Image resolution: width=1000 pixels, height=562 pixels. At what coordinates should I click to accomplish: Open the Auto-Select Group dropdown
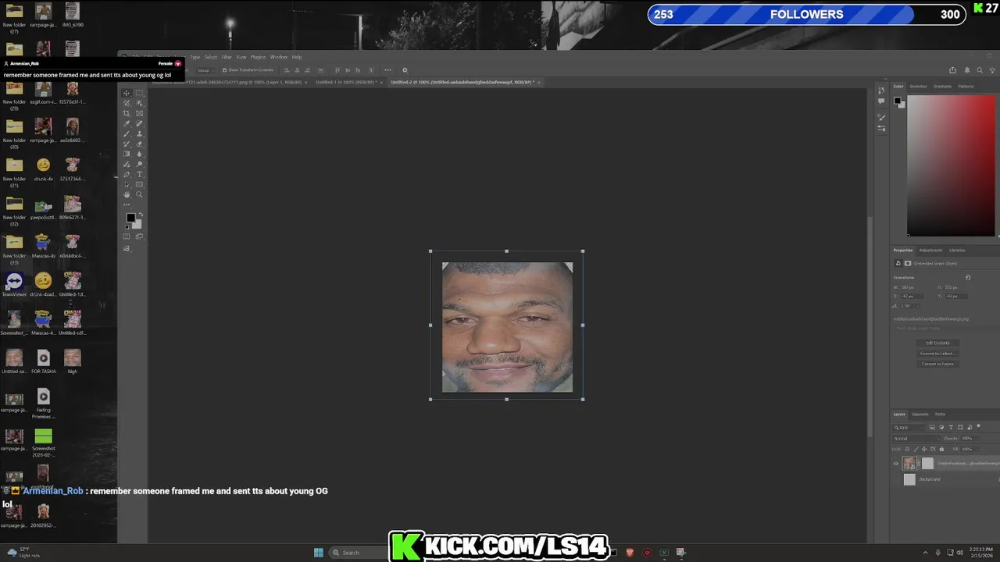205,70
